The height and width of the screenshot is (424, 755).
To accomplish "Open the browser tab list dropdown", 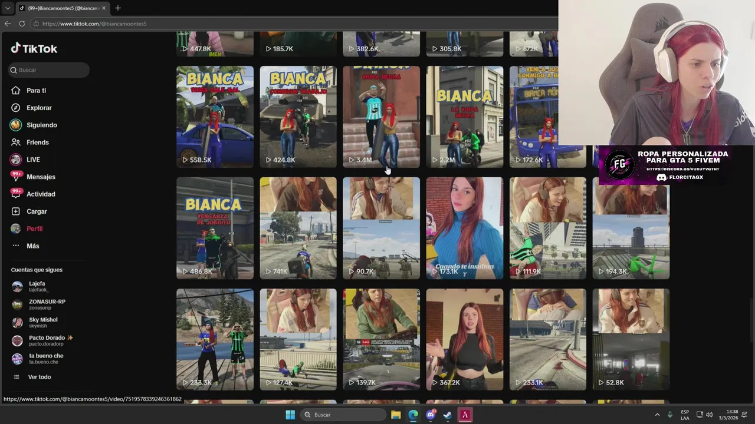I will [x=7, y=8].
